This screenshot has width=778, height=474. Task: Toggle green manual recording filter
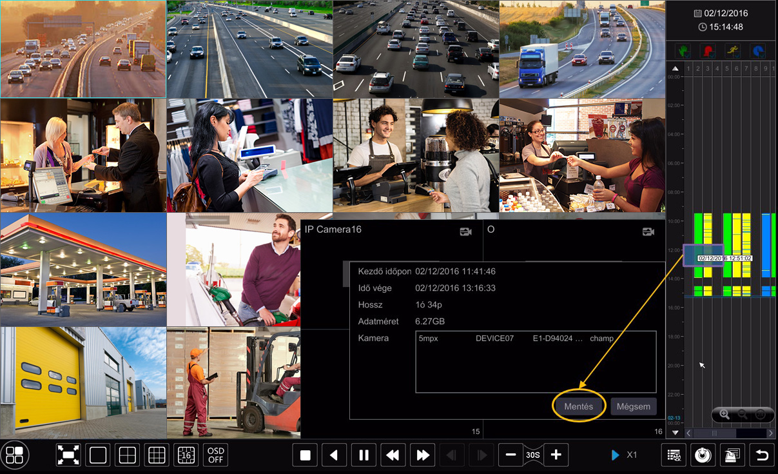(x=682, y=50)
